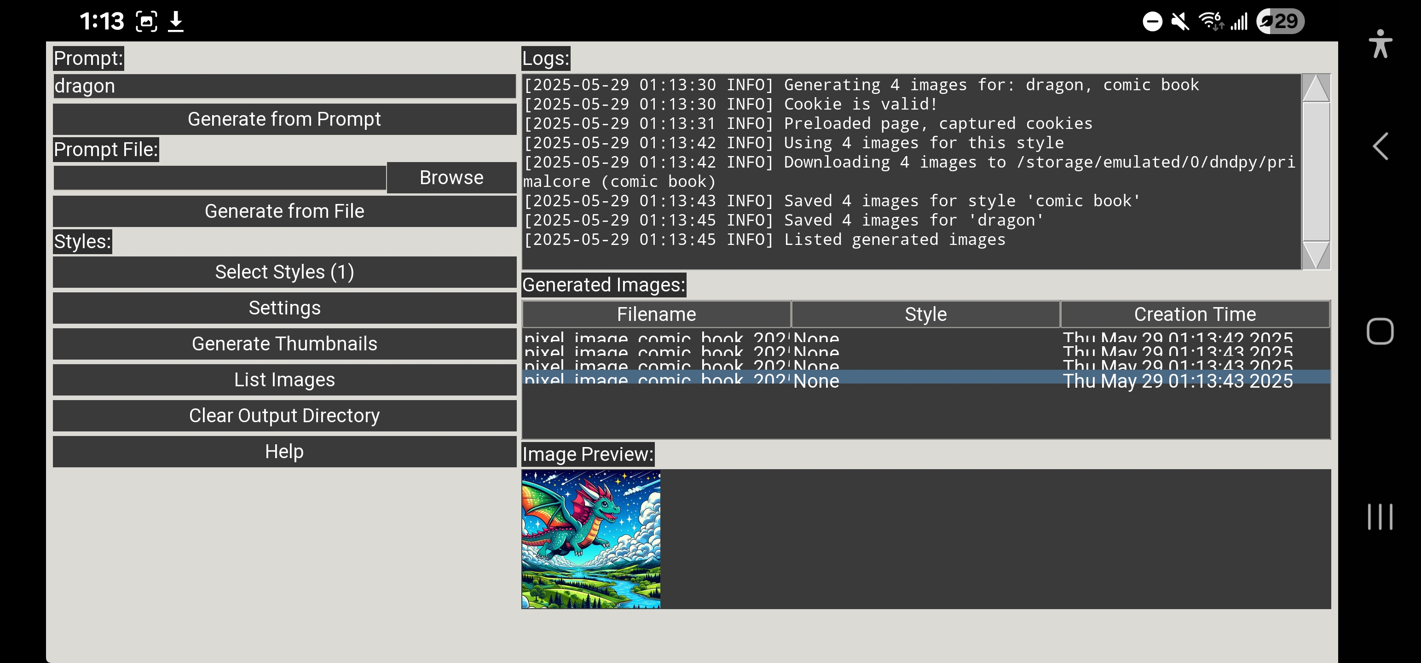Tap the battery 29 indicator
The height and width of the screenshot is (663, 1421).
tap(1280, 22)
